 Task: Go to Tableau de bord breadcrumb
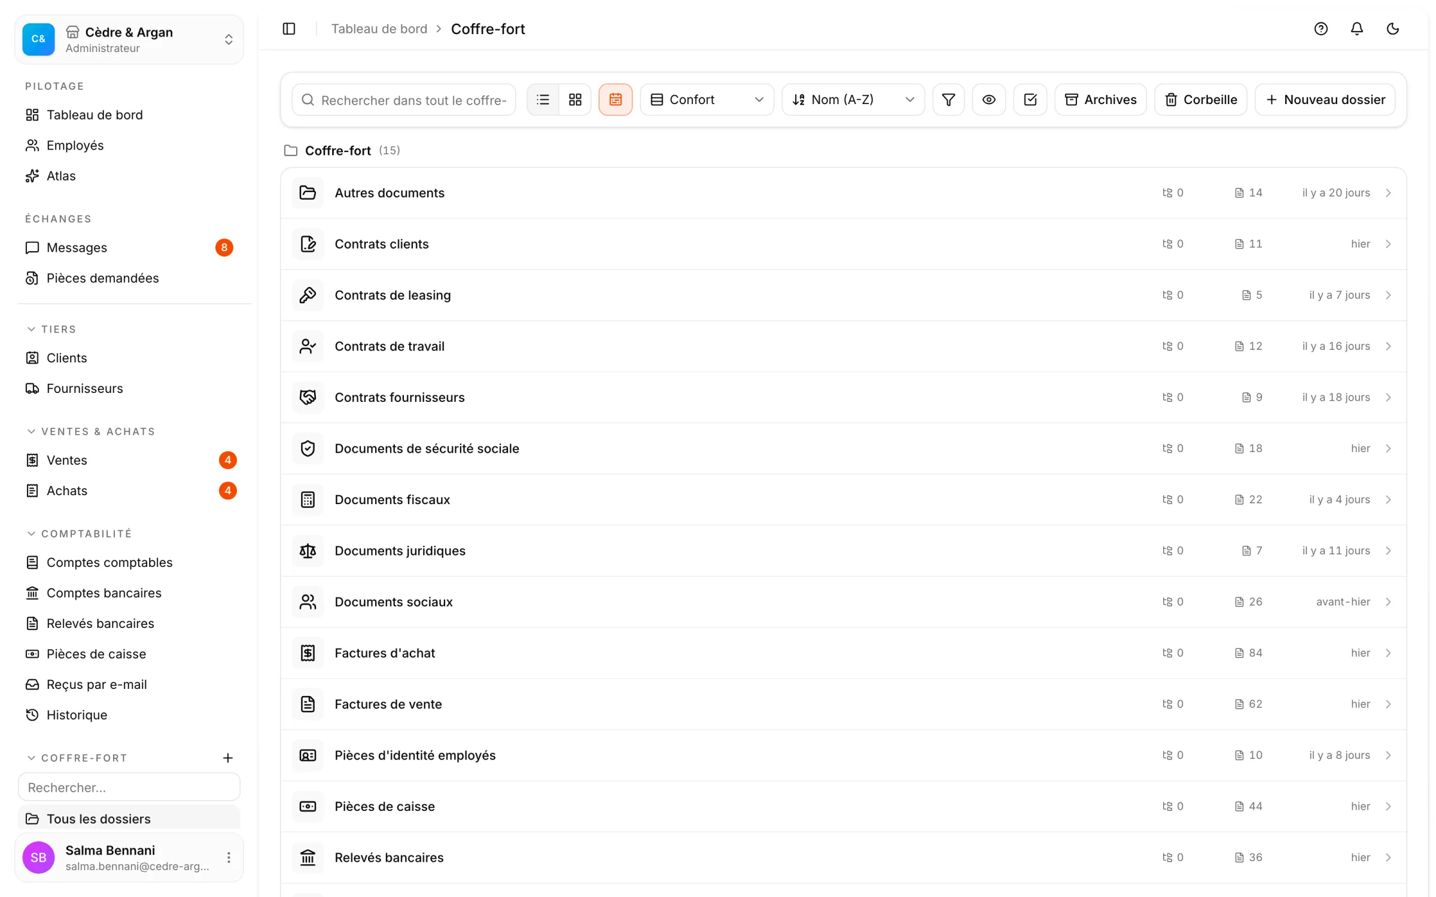379,29
